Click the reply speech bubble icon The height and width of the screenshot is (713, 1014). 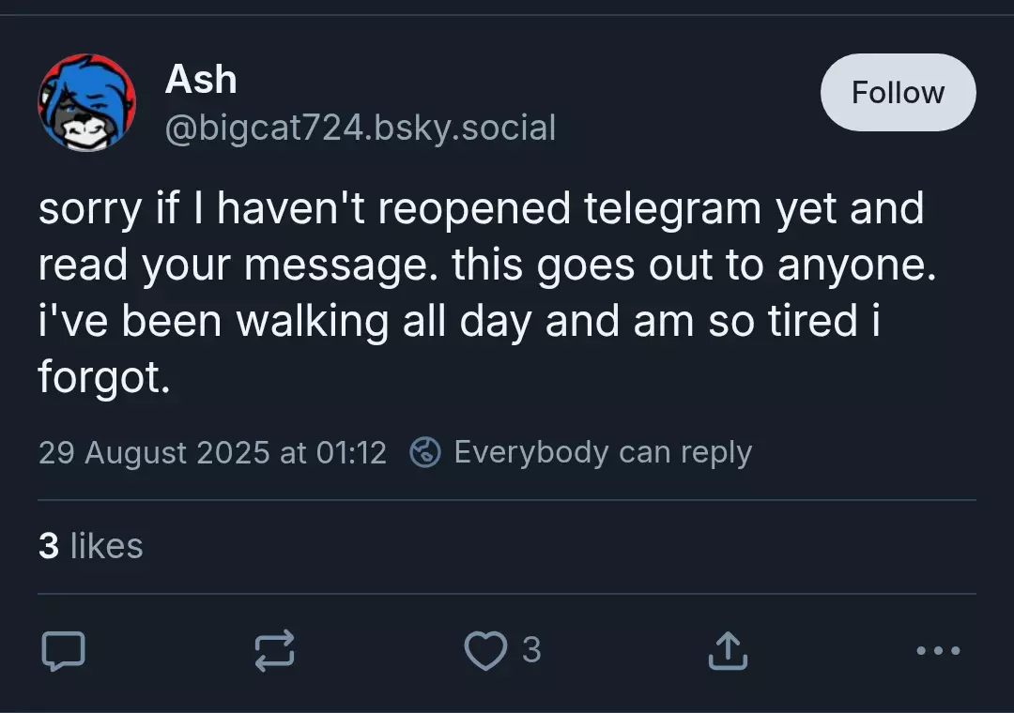tap(64, 650)
